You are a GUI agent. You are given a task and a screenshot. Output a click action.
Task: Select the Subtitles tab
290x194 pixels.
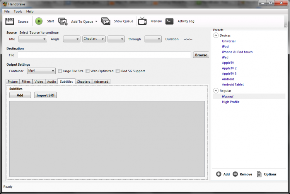tap(67, 82)
